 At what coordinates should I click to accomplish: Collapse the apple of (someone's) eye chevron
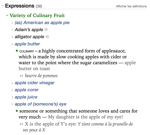coord(12,104)
